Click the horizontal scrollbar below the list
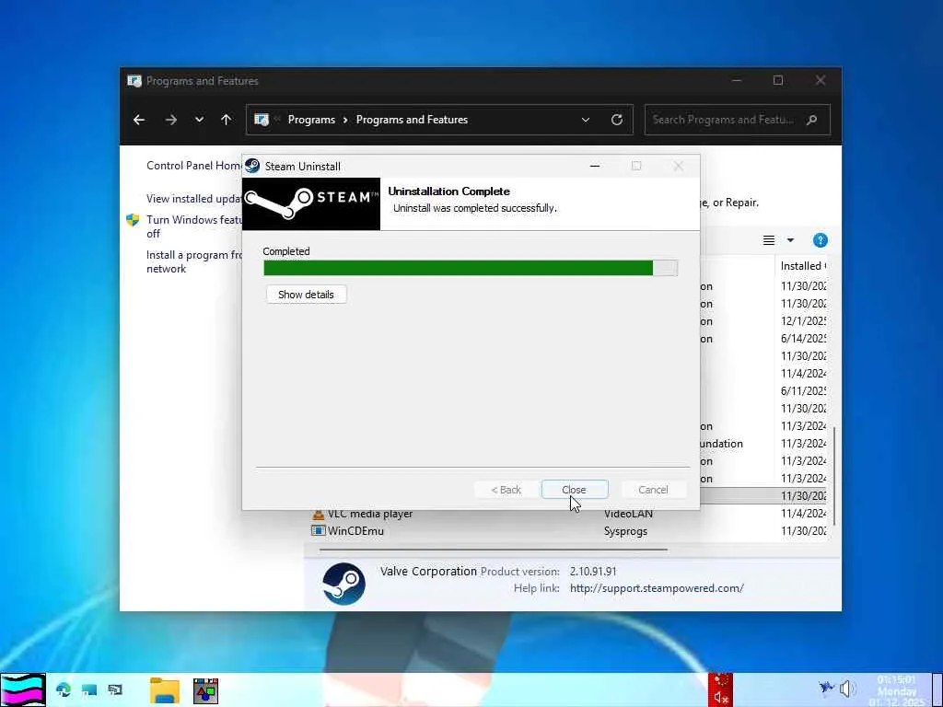Viewport: 943px width, 707px height. tap(494, 550)
